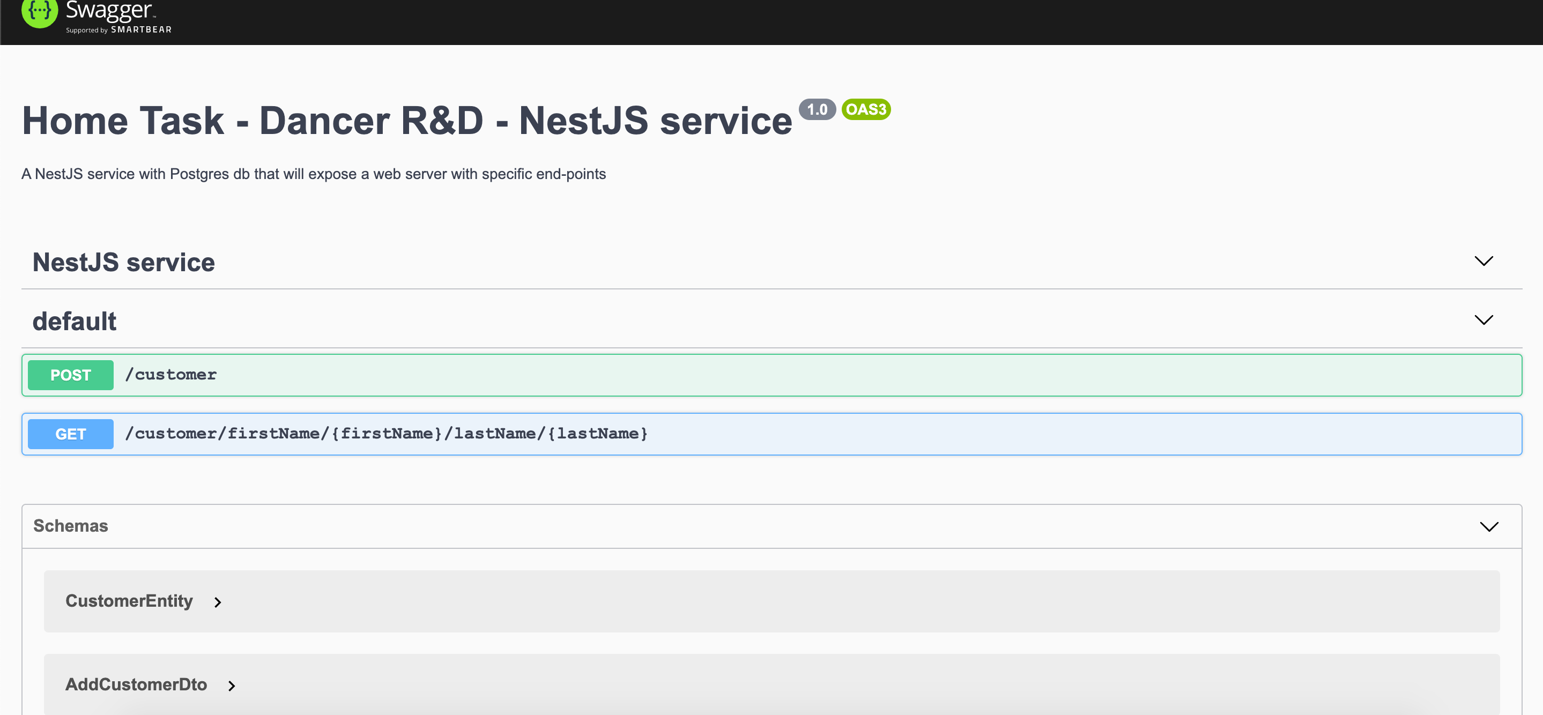Image resolution: width=1543 pixels, height=715 pixels.
Task: Collapse the NestJS service section
Action: 1483,261
